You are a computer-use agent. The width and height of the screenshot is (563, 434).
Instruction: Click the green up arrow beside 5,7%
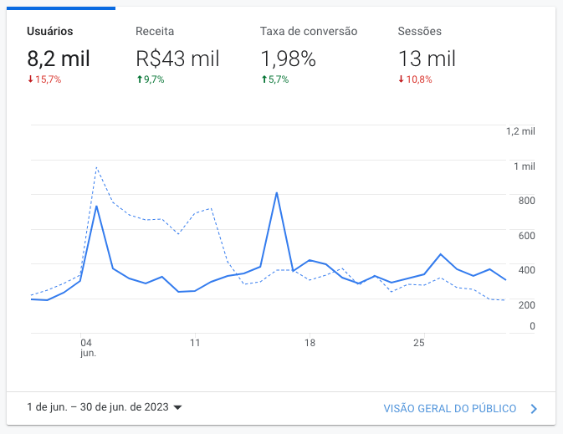264,80
